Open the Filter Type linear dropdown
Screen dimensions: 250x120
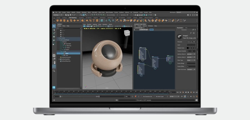pyautogui.click(x=191, y=60)
